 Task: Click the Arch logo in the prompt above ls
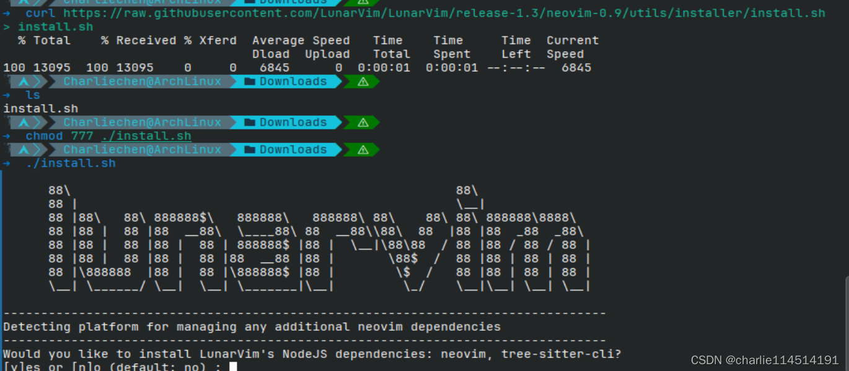pyautogui.click(x=24, y=82)
